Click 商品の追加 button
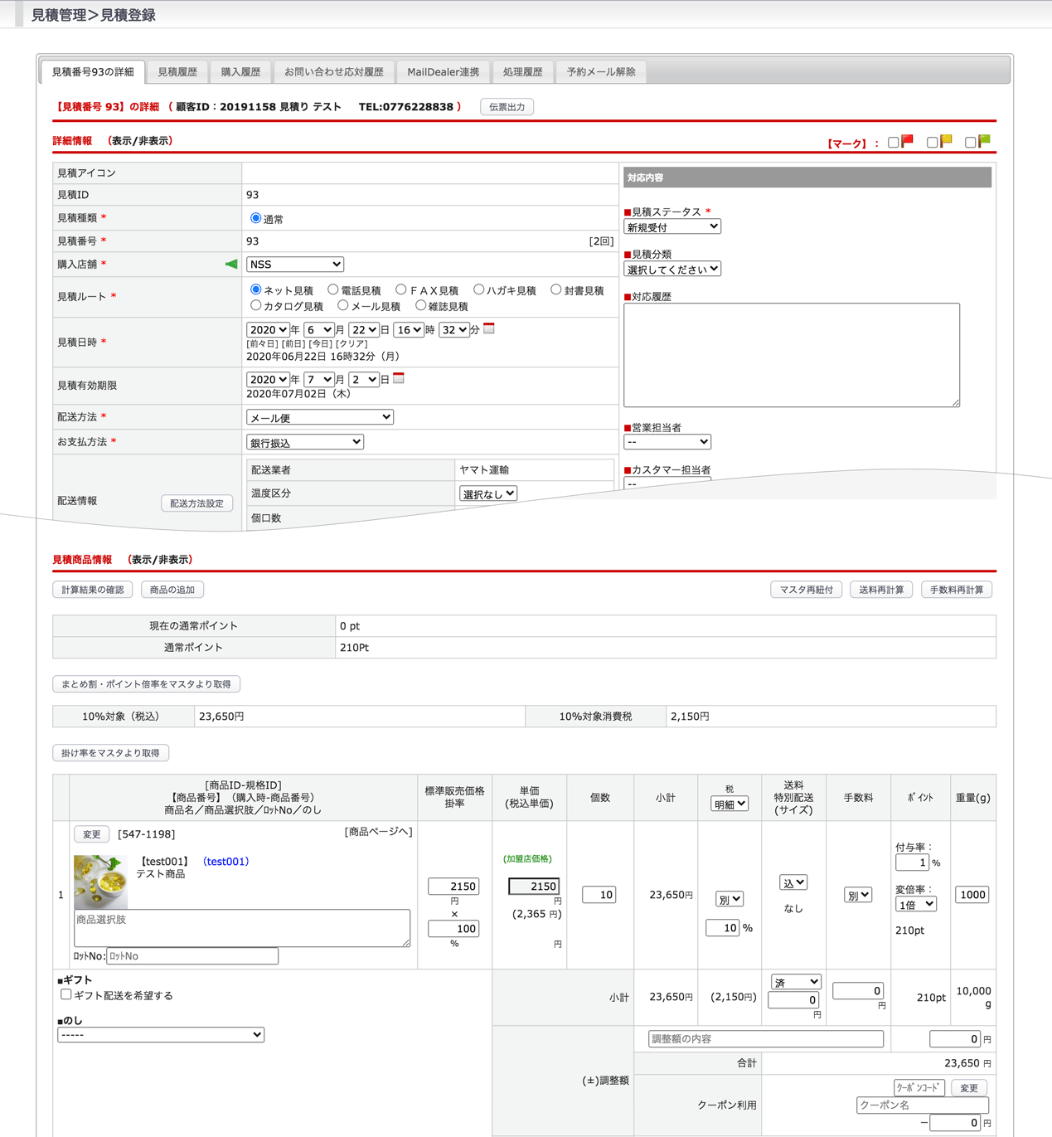 pyautogui.click(x=172, y=590)
